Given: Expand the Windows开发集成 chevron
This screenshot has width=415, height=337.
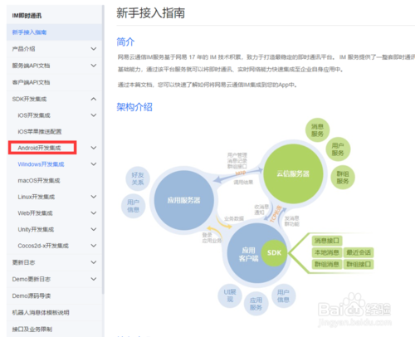Looking at the screenshot, I should (x=94, y=164).
